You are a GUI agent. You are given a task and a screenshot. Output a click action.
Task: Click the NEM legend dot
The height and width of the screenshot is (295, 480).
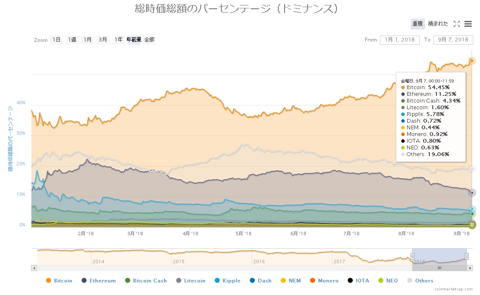(283, 281)
